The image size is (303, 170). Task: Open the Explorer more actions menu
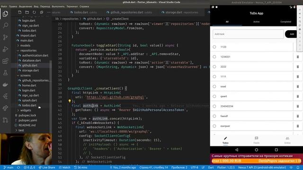[49, 12]
